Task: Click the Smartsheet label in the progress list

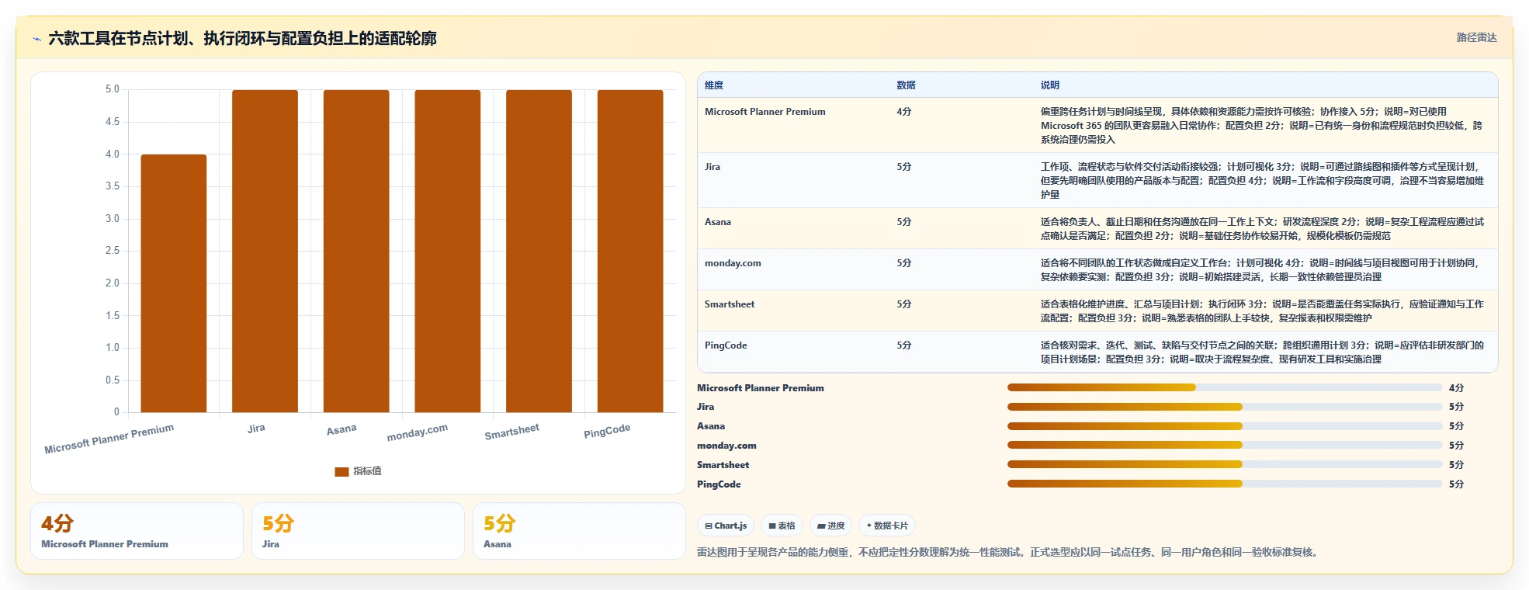Action: coord(723,465)
